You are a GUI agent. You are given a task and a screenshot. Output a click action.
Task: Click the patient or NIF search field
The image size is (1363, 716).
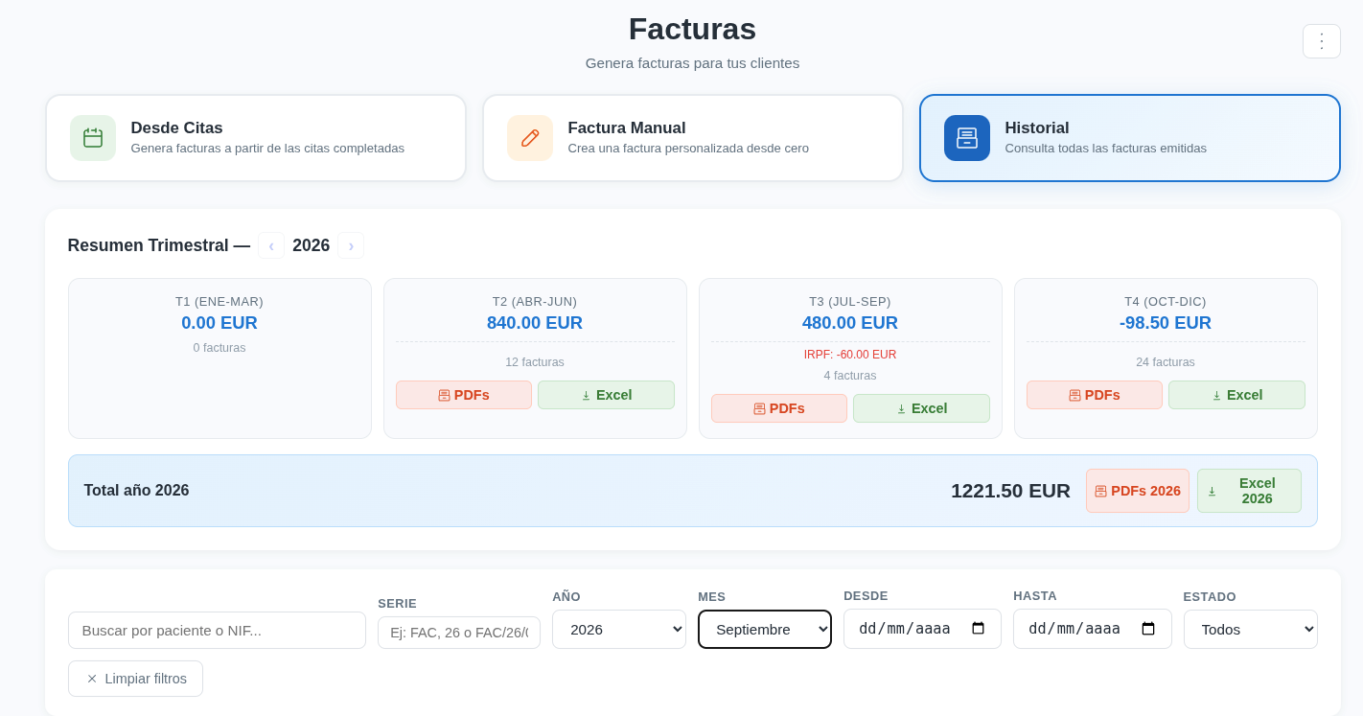(x=217, y=630)
